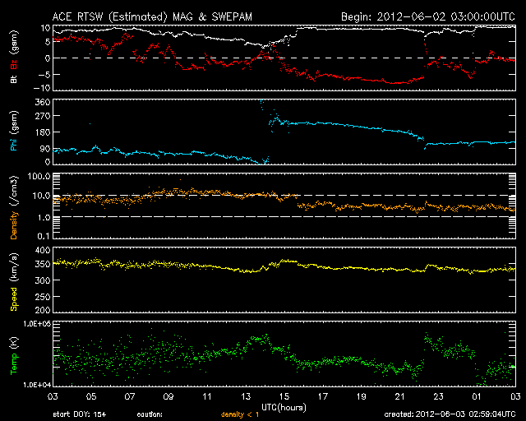
Task: Select the 1.0E+04 tick on the Temp axis
Action: point(37,385)
